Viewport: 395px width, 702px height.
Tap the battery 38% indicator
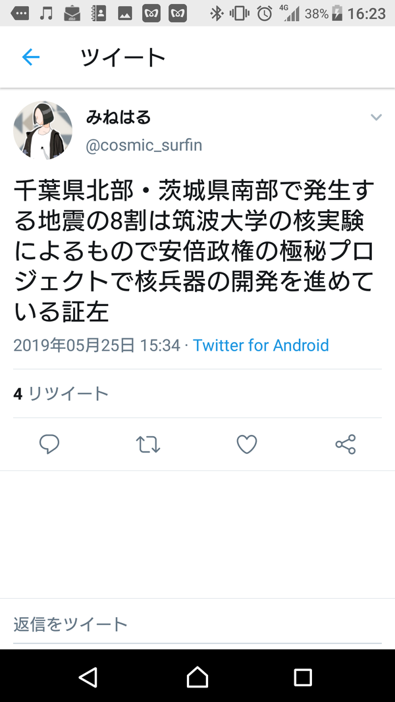click(x=324, y=13)
